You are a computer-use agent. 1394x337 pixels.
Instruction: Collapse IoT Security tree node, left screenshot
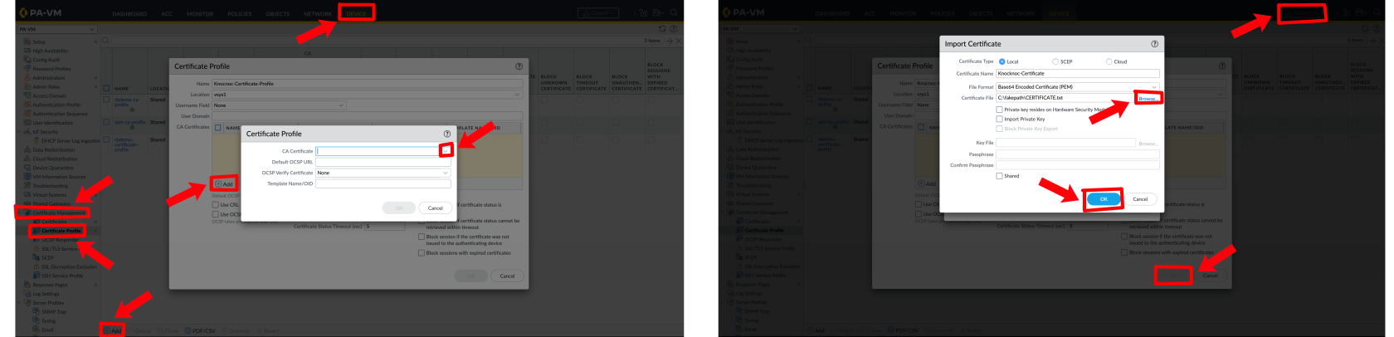pos(18,132)
